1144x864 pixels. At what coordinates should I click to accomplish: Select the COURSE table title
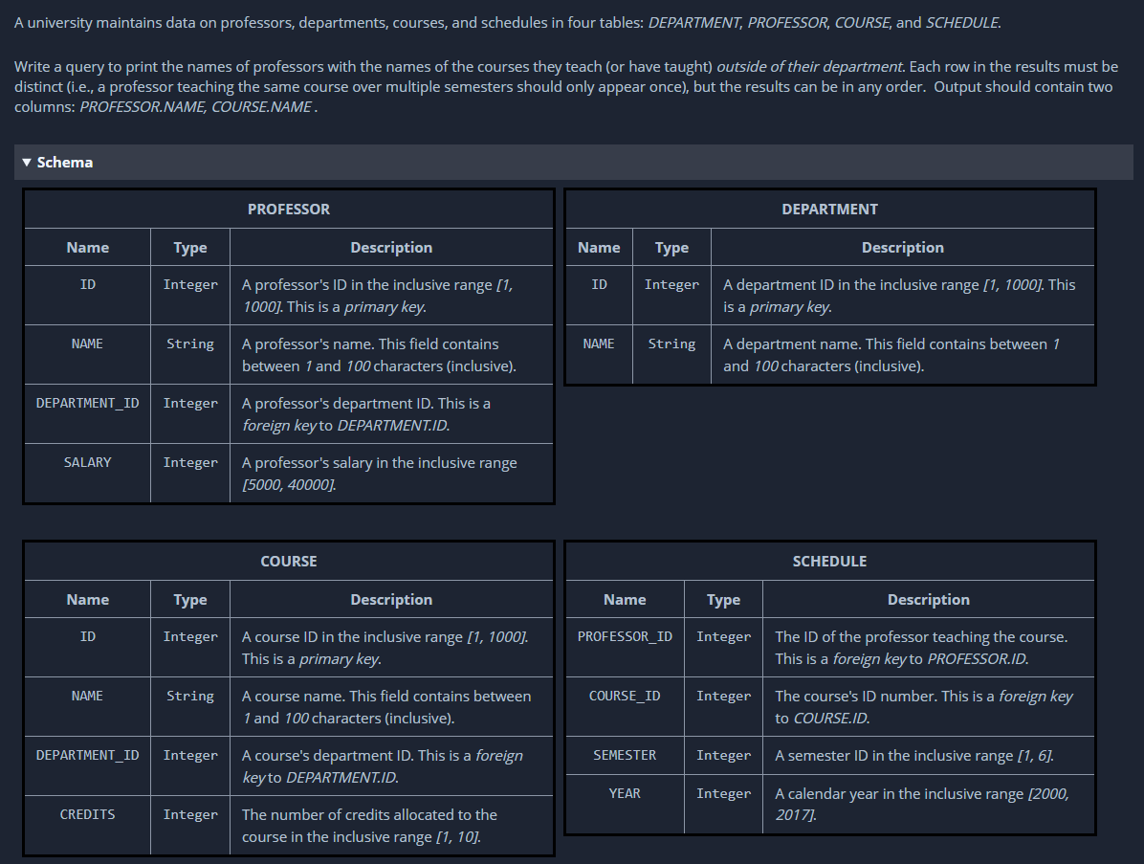coord(289,561)
